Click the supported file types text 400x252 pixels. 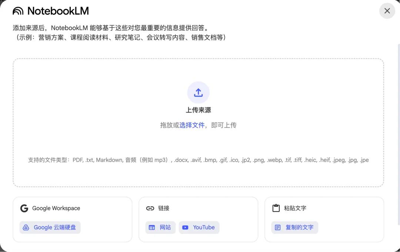pyautogui.click(x=198, y=160)
